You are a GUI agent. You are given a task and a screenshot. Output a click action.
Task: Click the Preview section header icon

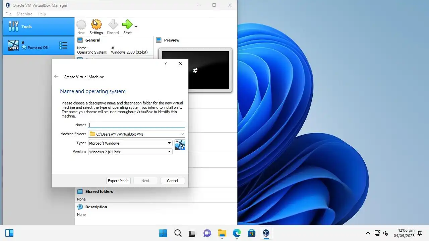coord(159,40)
